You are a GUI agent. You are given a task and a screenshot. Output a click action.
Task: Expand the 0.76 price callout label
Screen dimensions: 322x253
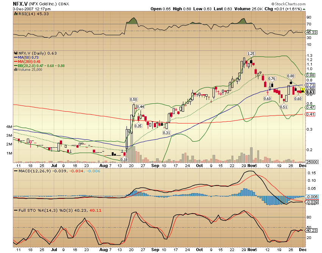click(271, 79)
